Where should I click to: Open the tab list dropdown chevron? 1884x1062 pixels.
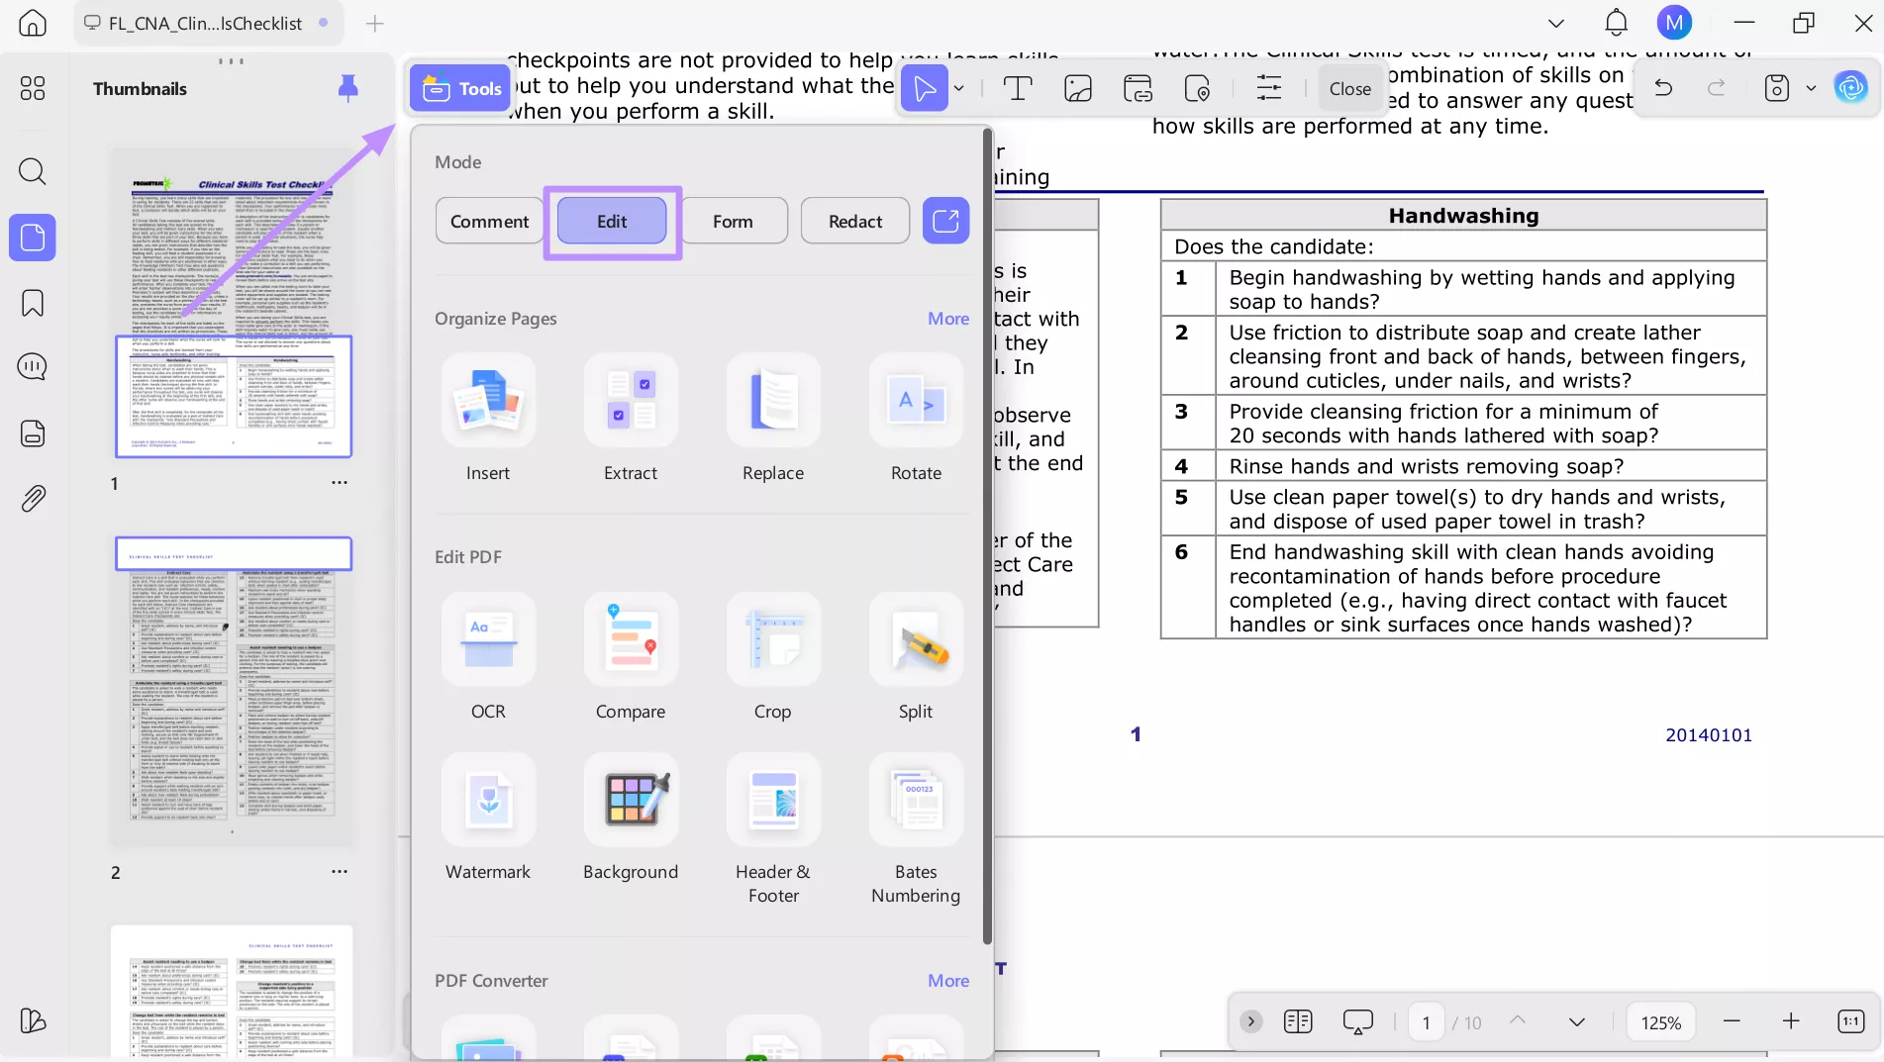(1556, 23)
